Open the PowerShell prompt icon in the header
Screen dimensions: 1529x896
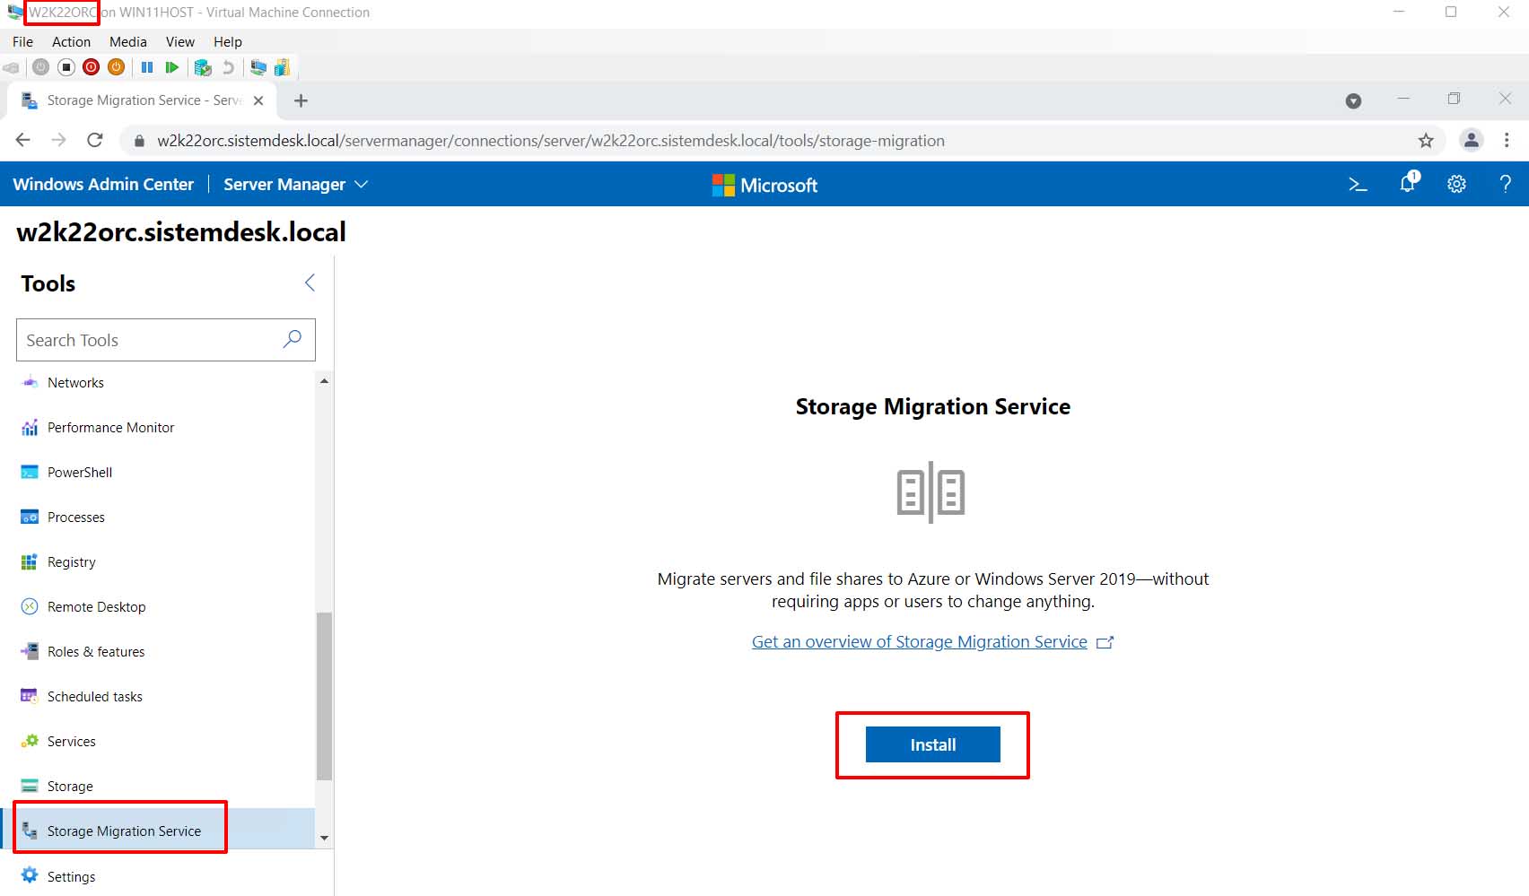pyautogui.click(x=1359, y=184)
